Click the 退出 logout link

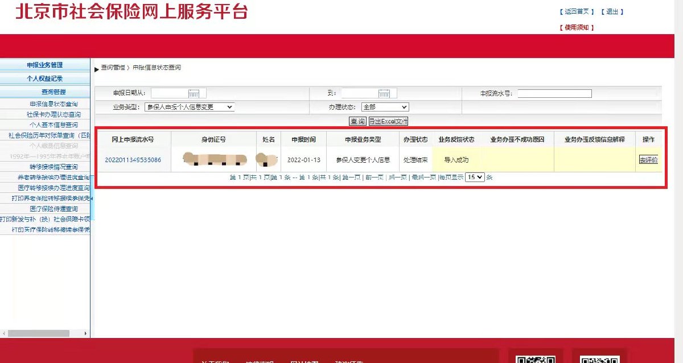click(612, 12)
